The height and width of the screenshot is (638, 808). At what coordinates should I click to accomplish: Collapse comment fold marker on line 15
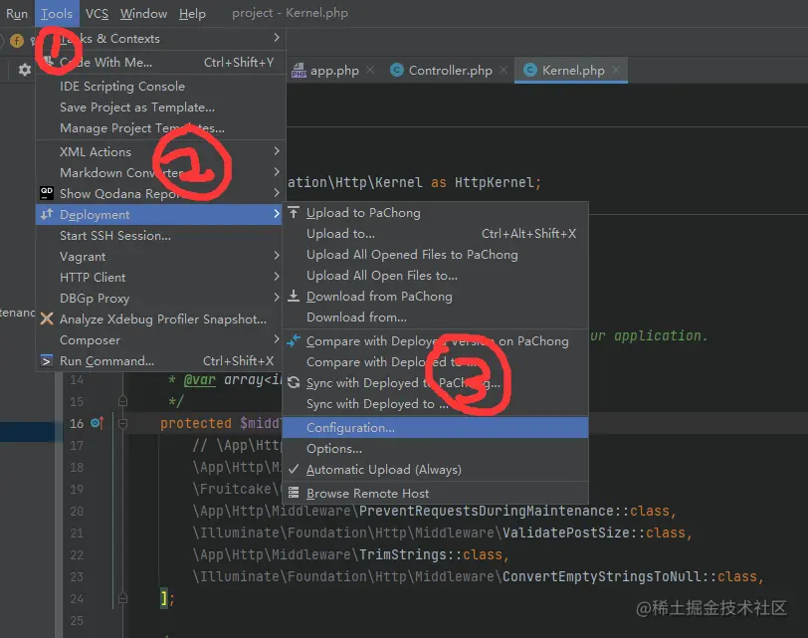122,401
